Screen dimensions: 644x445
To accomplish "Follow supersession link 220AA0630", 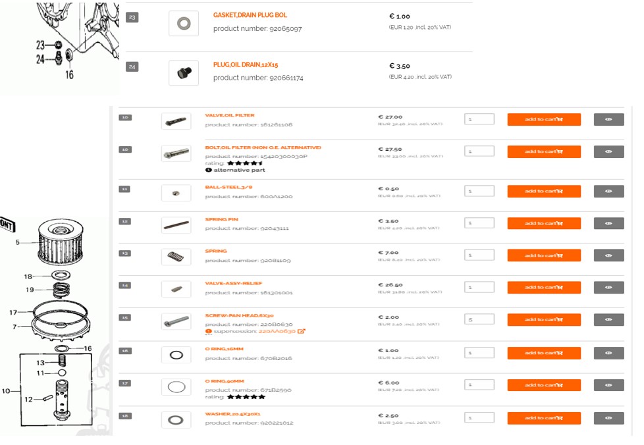I will tap(277, 331).
